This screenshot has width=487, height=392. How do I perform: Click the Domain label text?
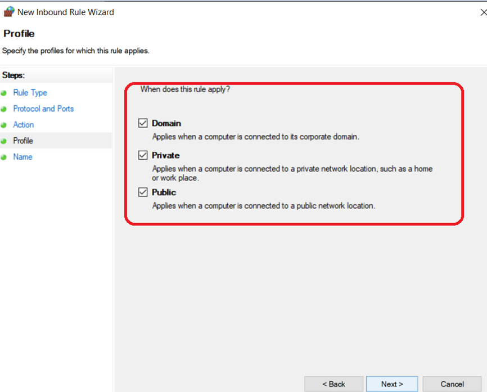coord(166,123)
